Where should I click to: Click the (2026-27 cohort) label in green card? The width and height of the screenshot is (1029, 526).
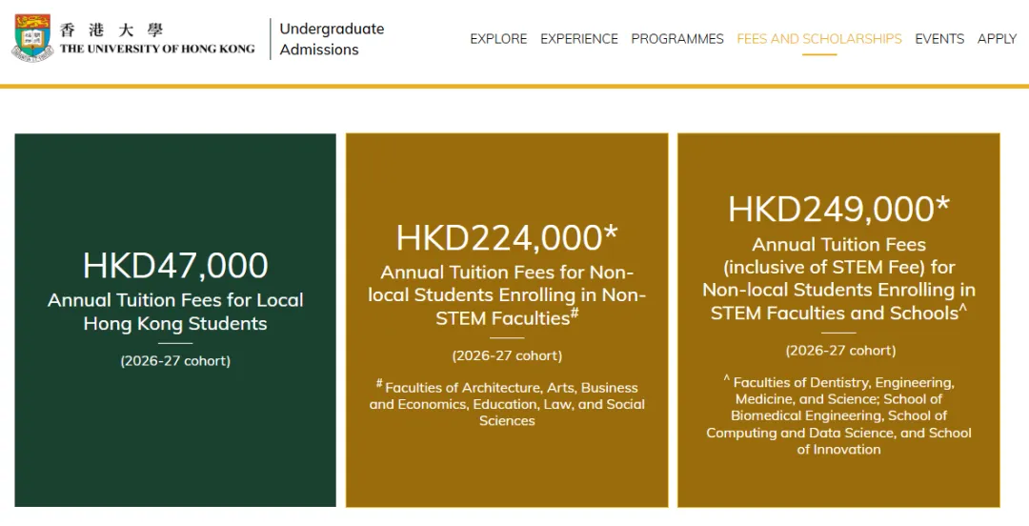coord(175,361)
